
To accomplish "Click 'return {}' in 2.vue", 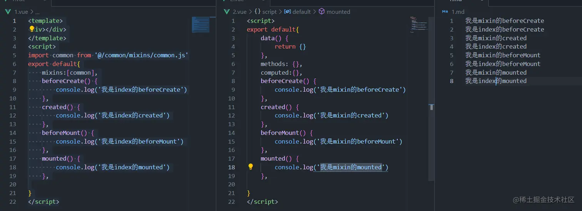I will point(290,47).
